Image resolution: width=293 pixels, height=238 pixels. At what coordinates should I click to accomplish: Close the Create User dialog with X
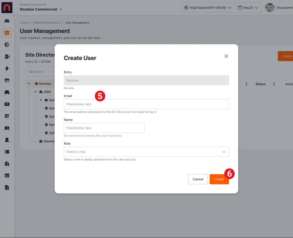(x=226, y=56)
